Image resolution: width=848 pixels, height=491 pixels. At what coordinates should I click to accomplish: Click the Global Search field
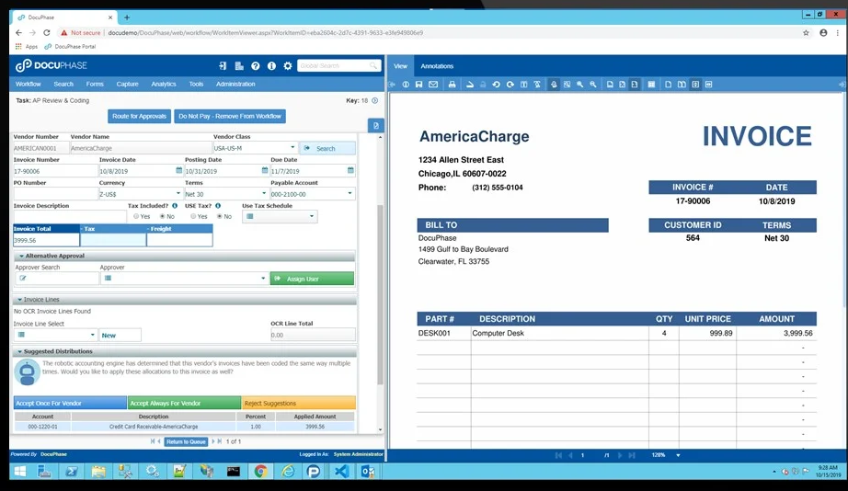coord(338,66)
